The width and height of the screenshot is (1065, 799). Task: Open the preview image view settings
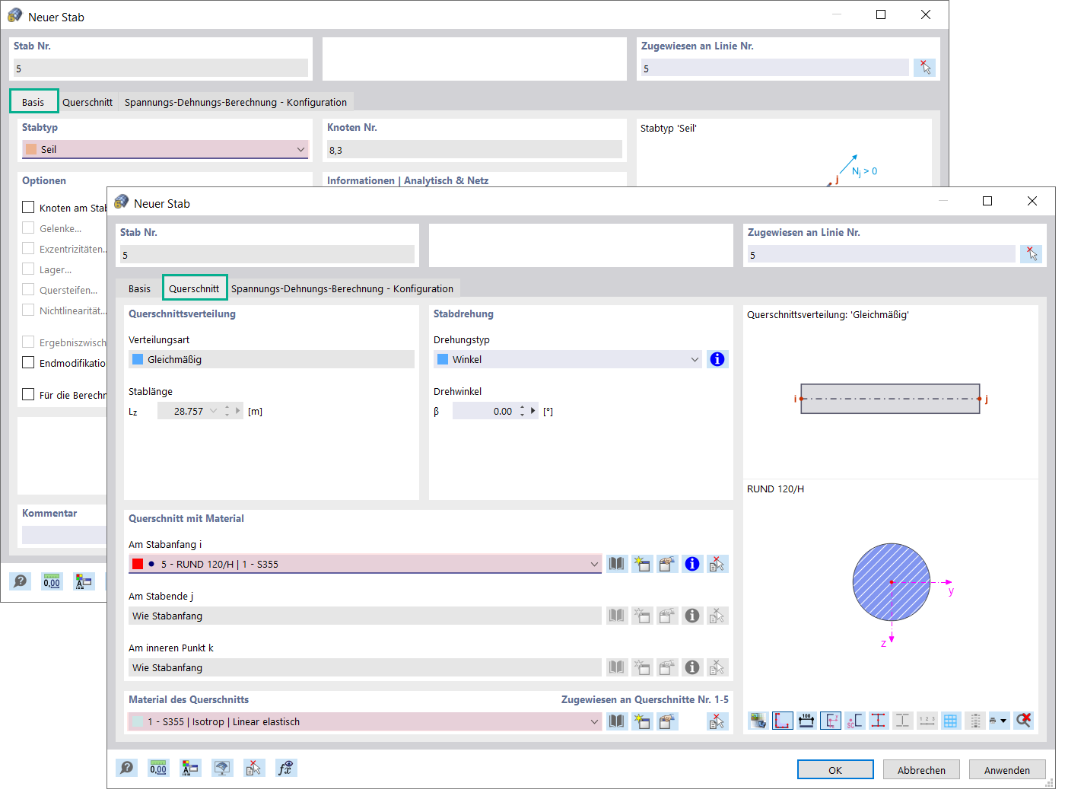click(758, 721)
